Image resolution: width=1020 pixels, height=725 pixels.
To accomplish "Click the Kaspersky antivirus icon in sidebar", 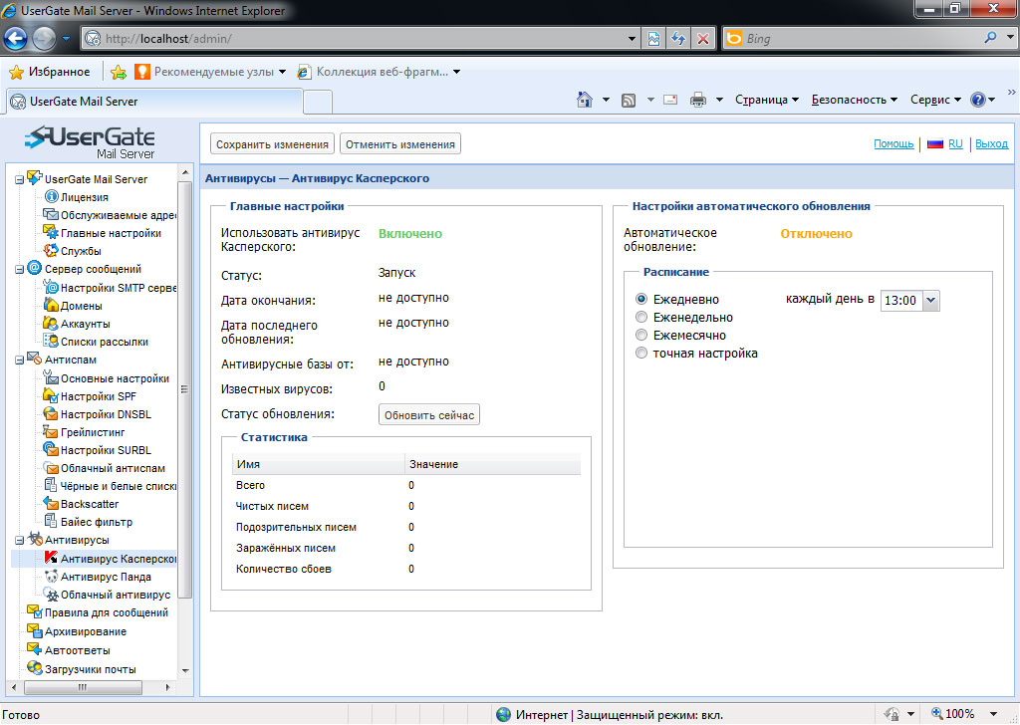I will [x=51, y=559].
